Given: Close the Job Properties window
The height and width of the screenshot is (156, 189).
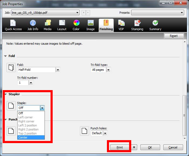Looking at the screenshot, I should point(181,3).
